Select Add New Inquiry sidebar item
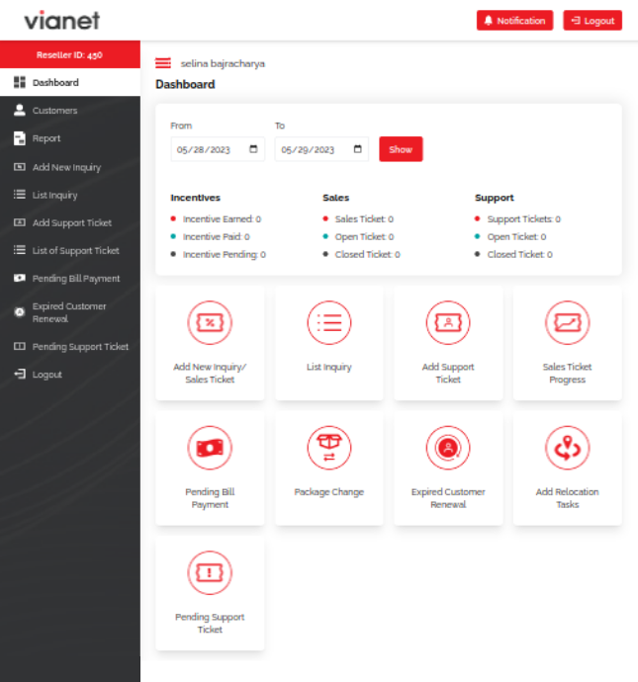The height and width of the screenshot is (682, 638). click(x=70, y=167)
